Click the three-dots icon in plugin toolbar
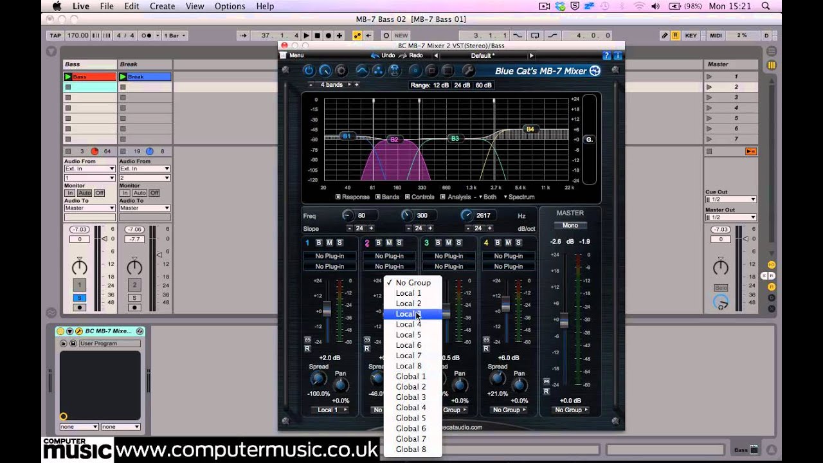This screenshot has height=463, width=823. tap(378, 71)
